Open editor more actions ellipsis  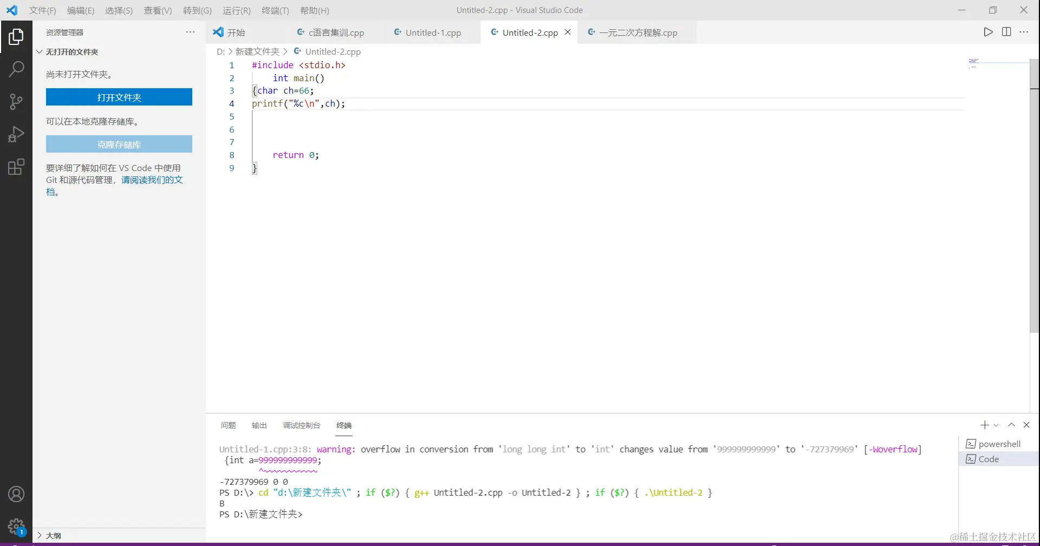[1024, 32]
